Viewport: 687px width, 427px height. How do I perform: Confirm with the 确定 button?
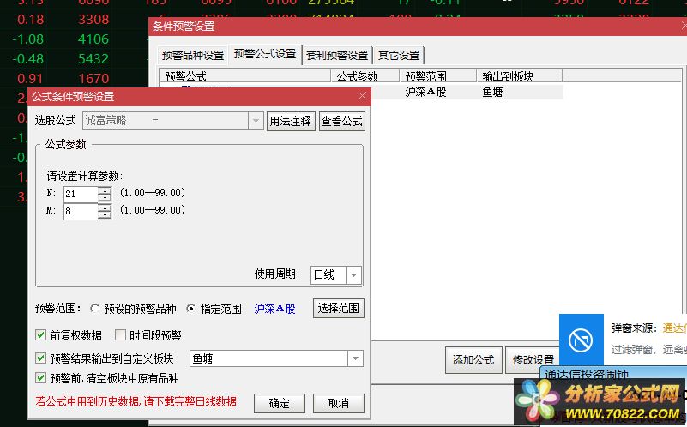pyautogui.click(x=279, y=403)
